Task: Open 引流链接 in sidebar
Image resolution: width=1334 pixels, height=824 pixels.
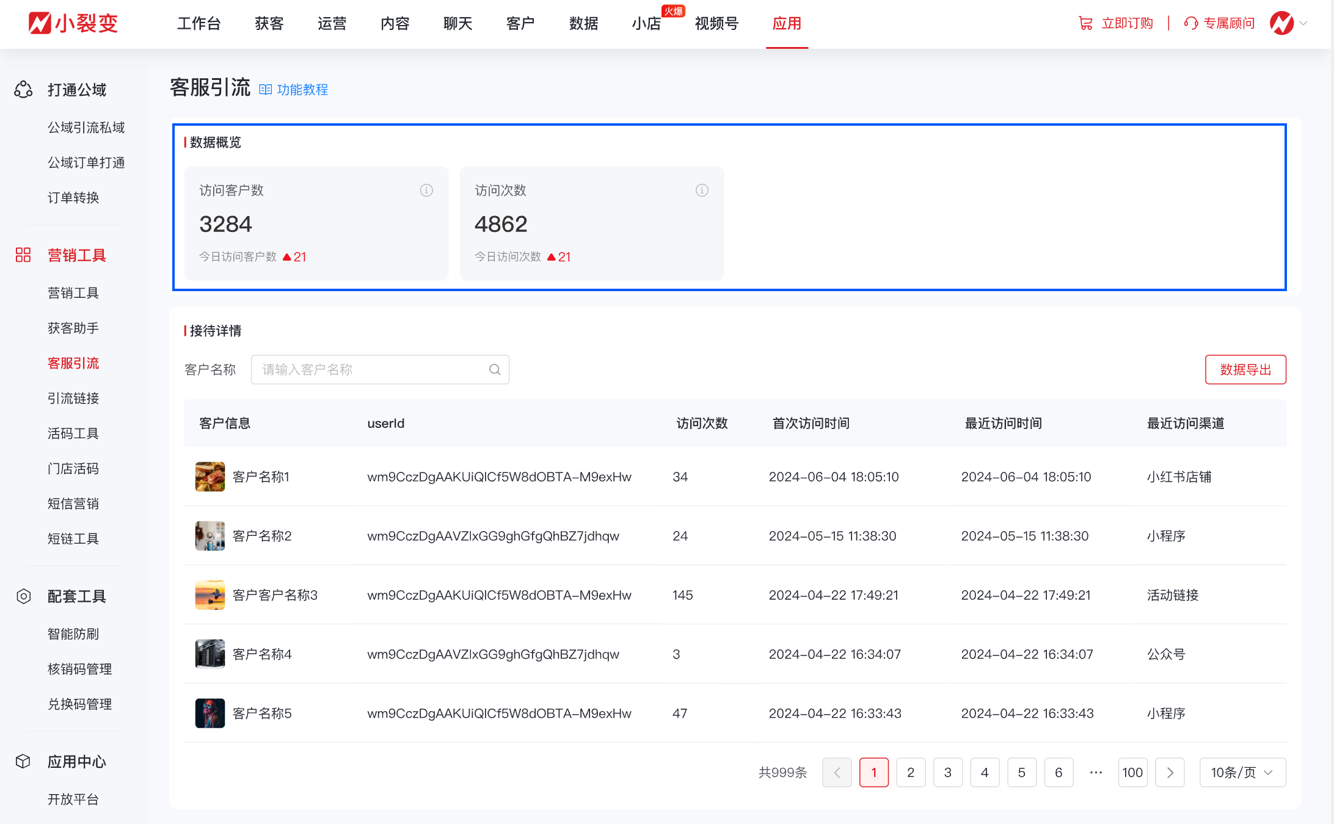Action: point(73,399)
